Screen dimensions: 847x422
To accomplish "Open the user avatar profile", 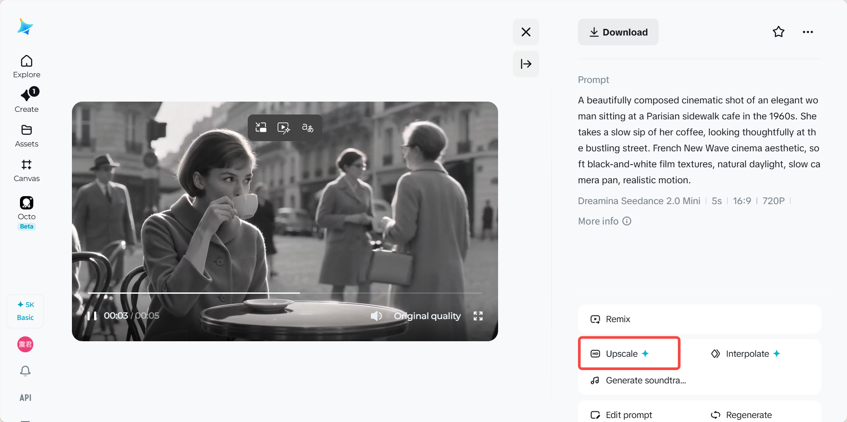I will pyautogui.click(x=25, y=344).
